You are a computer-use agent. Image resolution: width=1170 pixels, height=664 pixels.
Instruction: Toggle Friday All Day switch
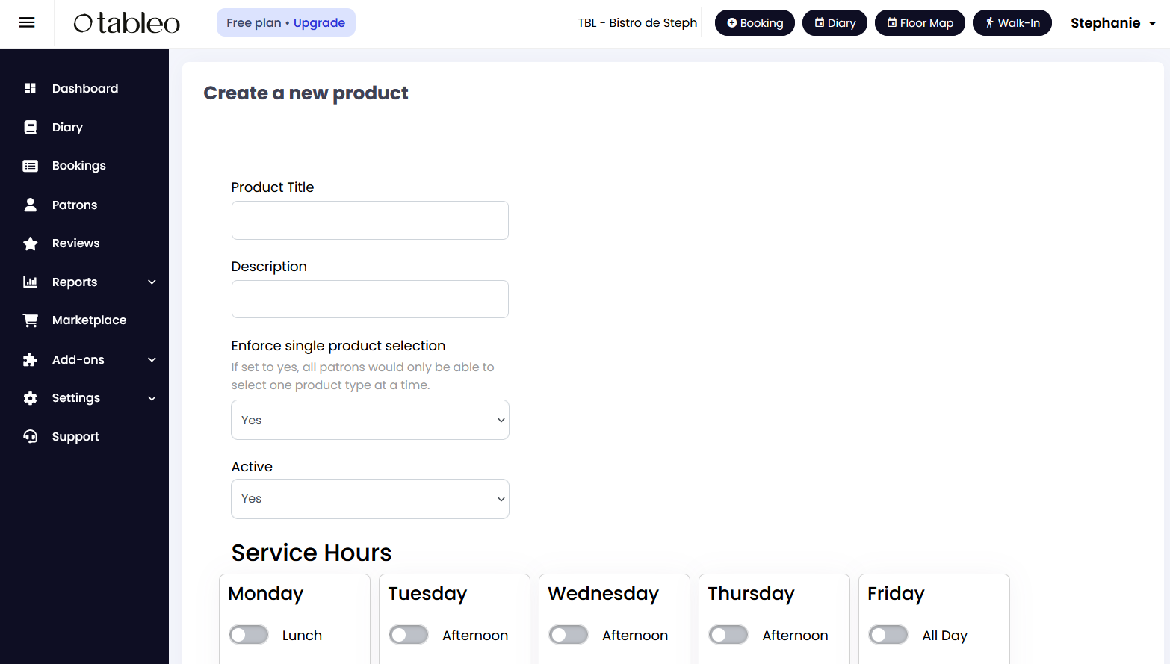click(x=888, y=635)
